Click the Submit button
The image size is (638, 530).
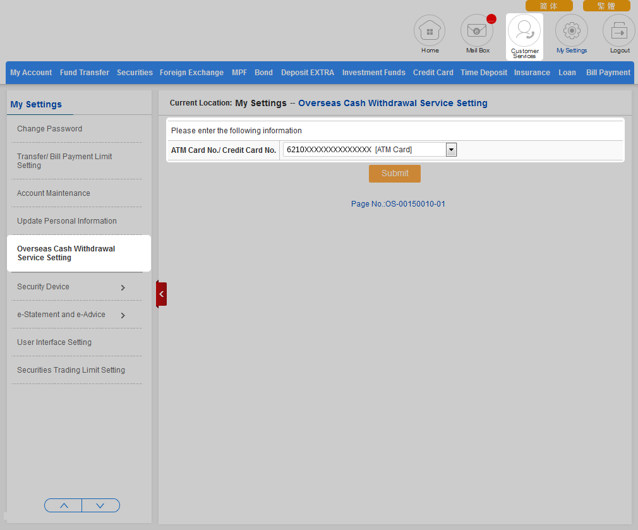(395, 174)
